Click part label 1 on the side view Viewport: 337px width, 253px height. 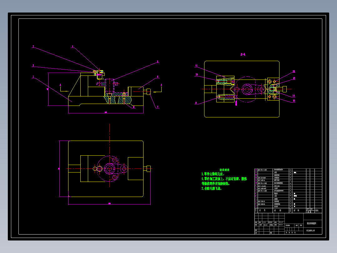coord(33,77)
